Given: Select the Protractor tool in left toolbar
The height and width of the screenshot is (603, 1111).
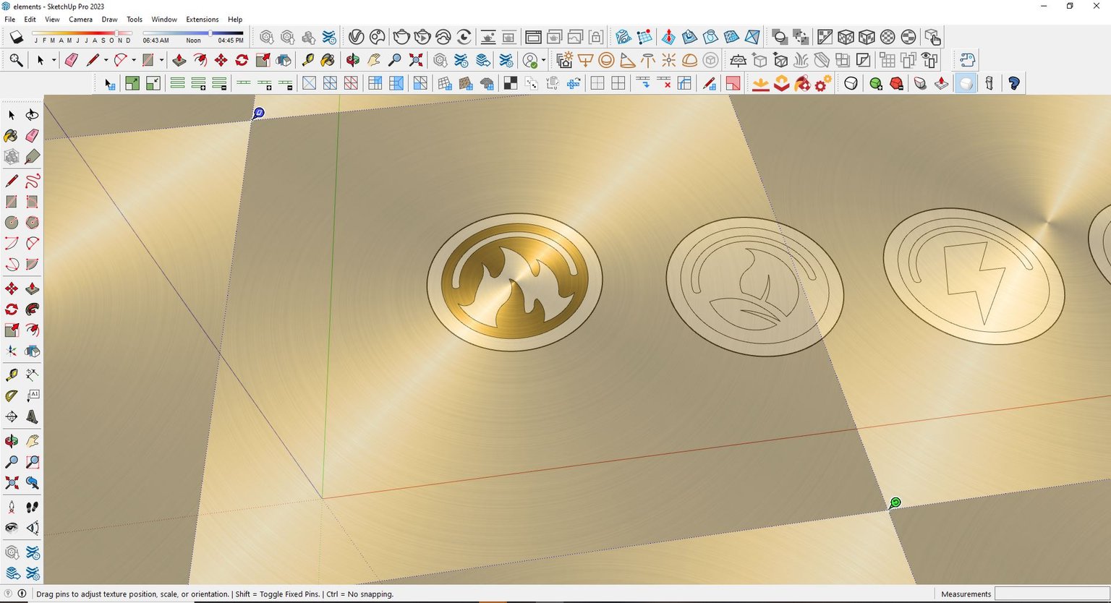Looking at the screenshot, I should point(11,395).
